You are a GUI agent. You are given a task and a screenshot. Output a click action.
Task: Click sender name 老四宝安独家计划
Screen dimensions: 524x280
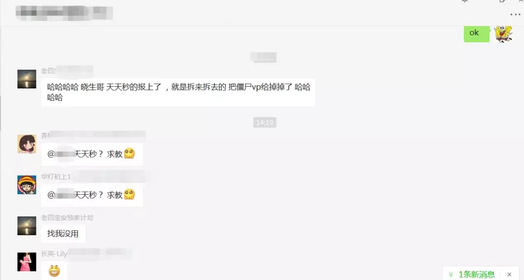tap(67, 218)
